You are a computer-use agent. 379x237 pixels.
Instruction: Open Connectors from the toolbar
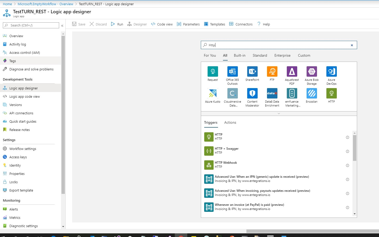241,24
